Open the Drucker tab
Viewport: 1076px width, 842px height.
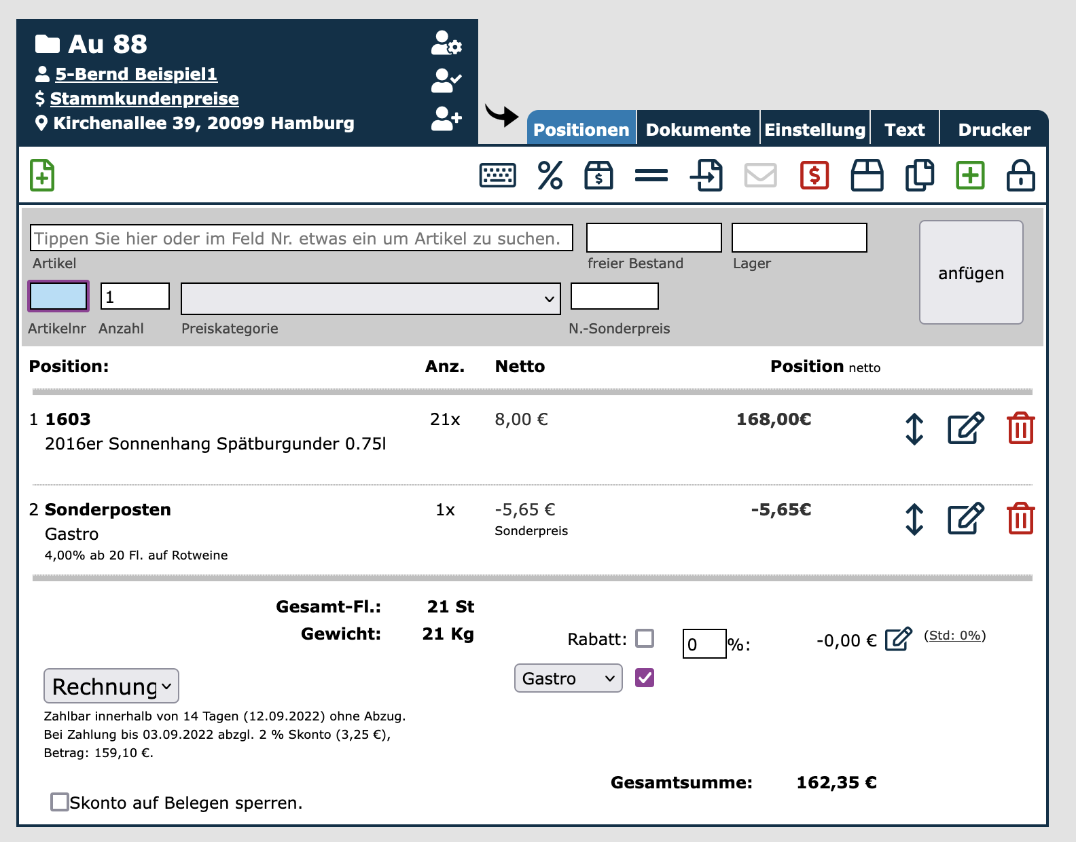[x=994, y=129]
